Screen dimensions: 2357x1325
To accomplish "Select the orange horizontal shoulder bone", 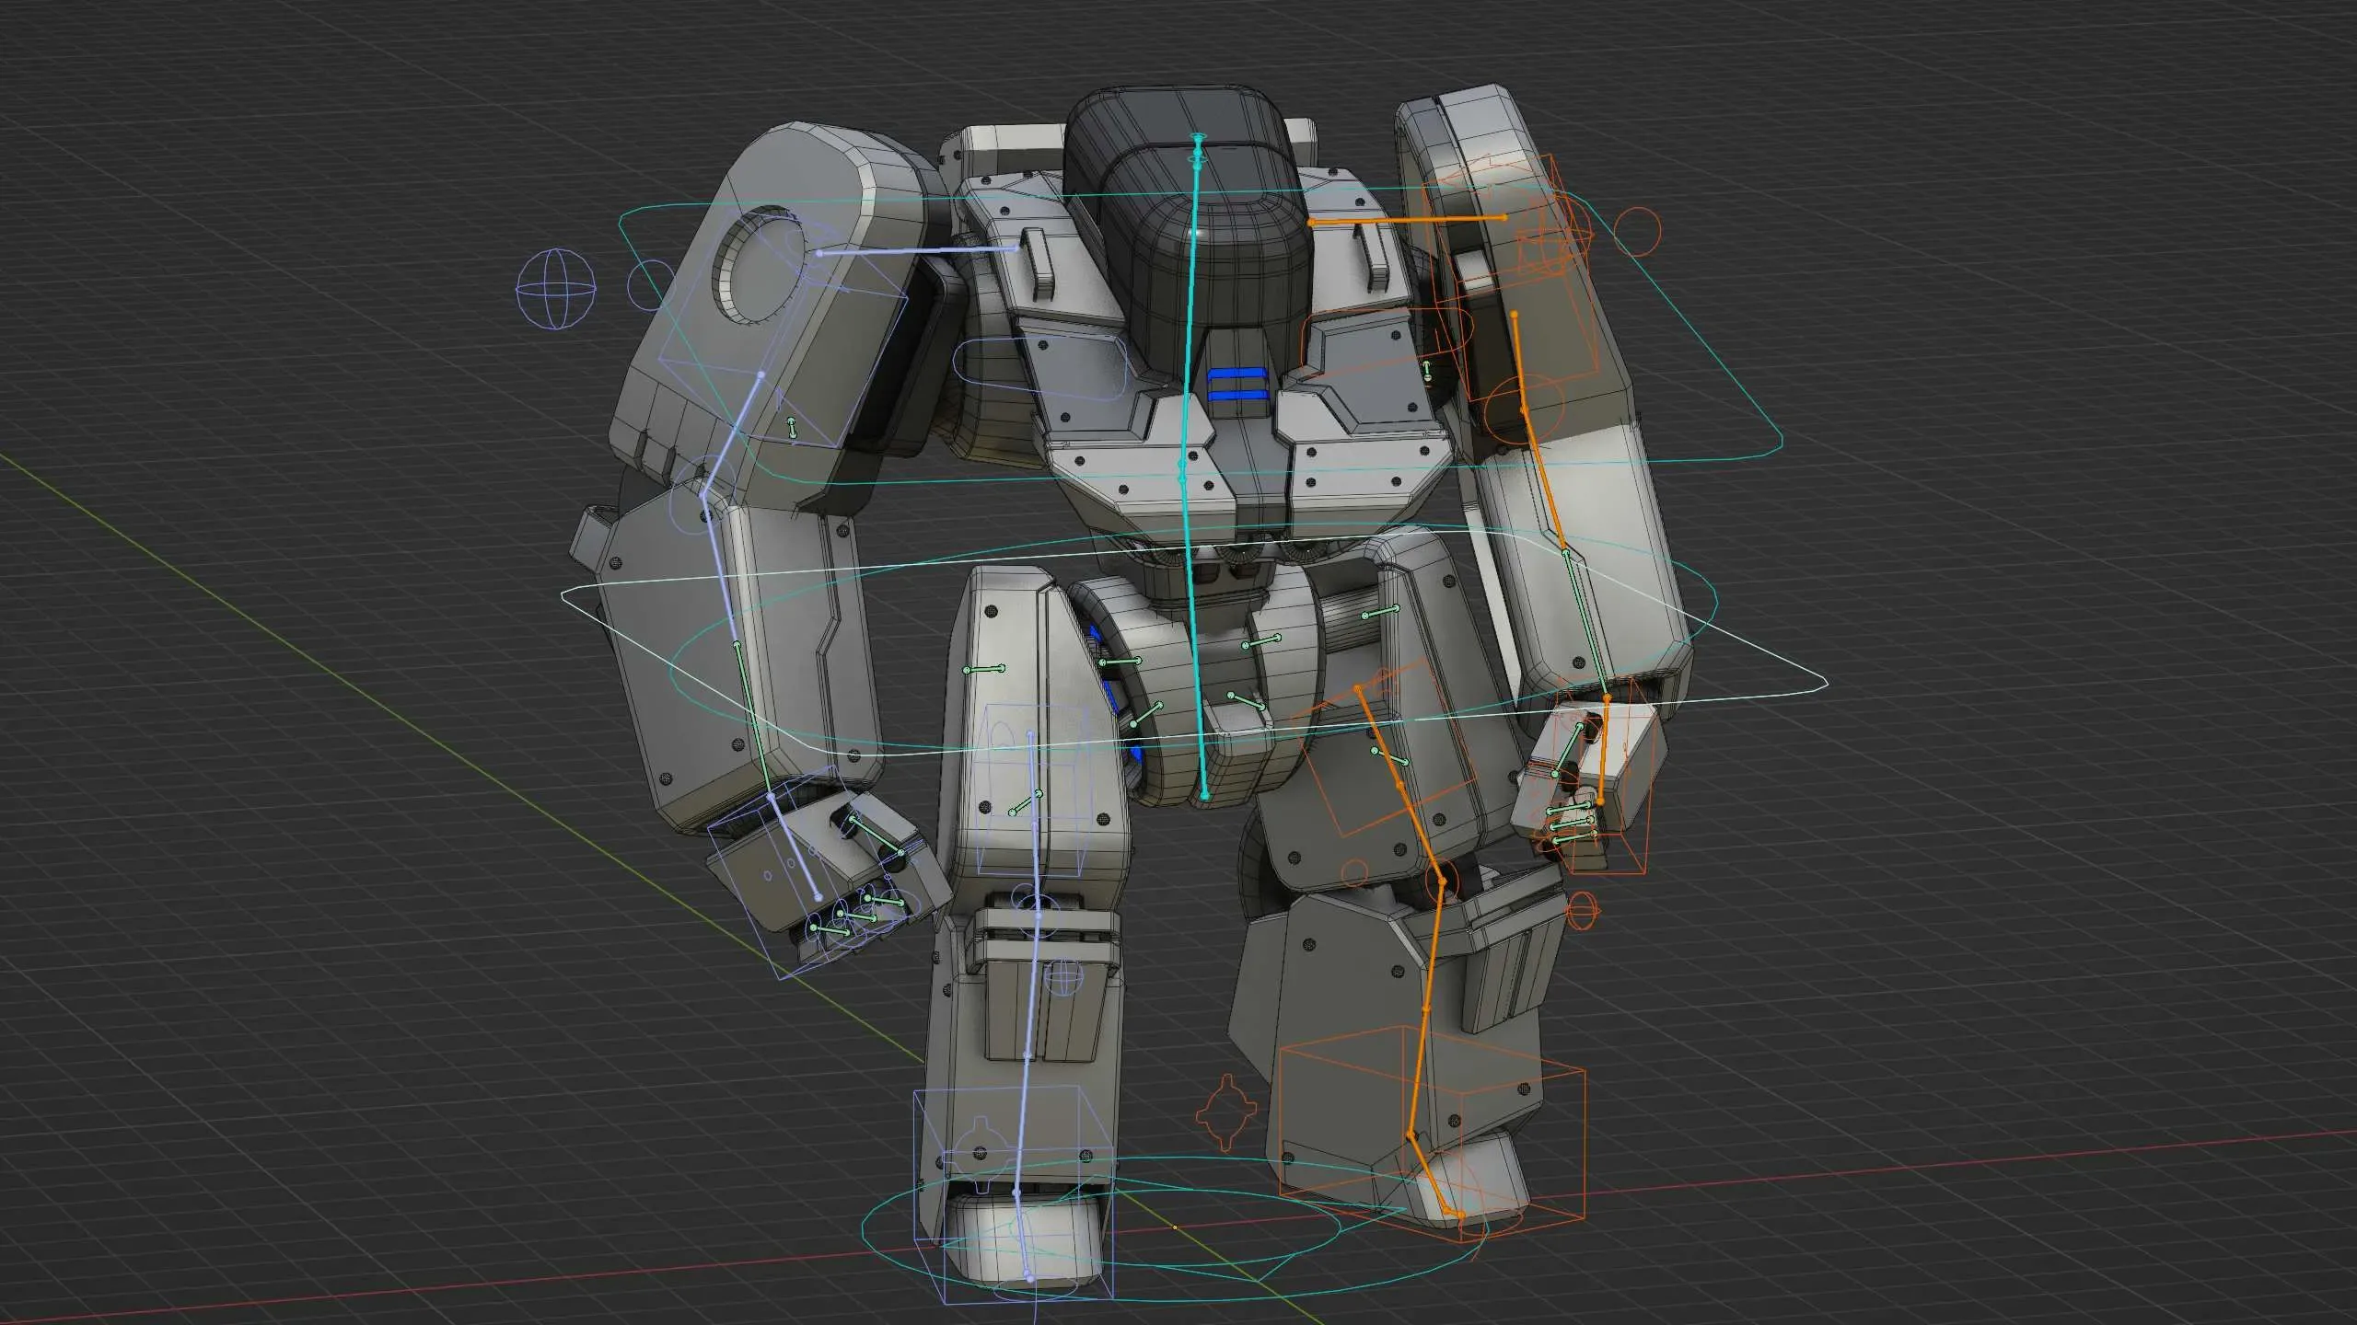I will [1407, 220].
